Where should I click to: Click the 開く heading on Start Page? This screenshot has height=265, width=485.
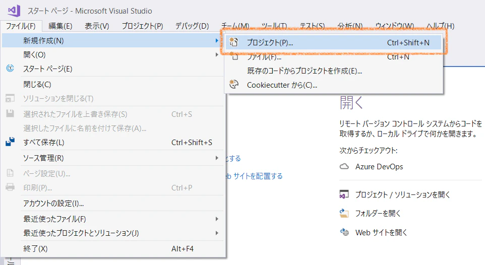click(351, 102)
